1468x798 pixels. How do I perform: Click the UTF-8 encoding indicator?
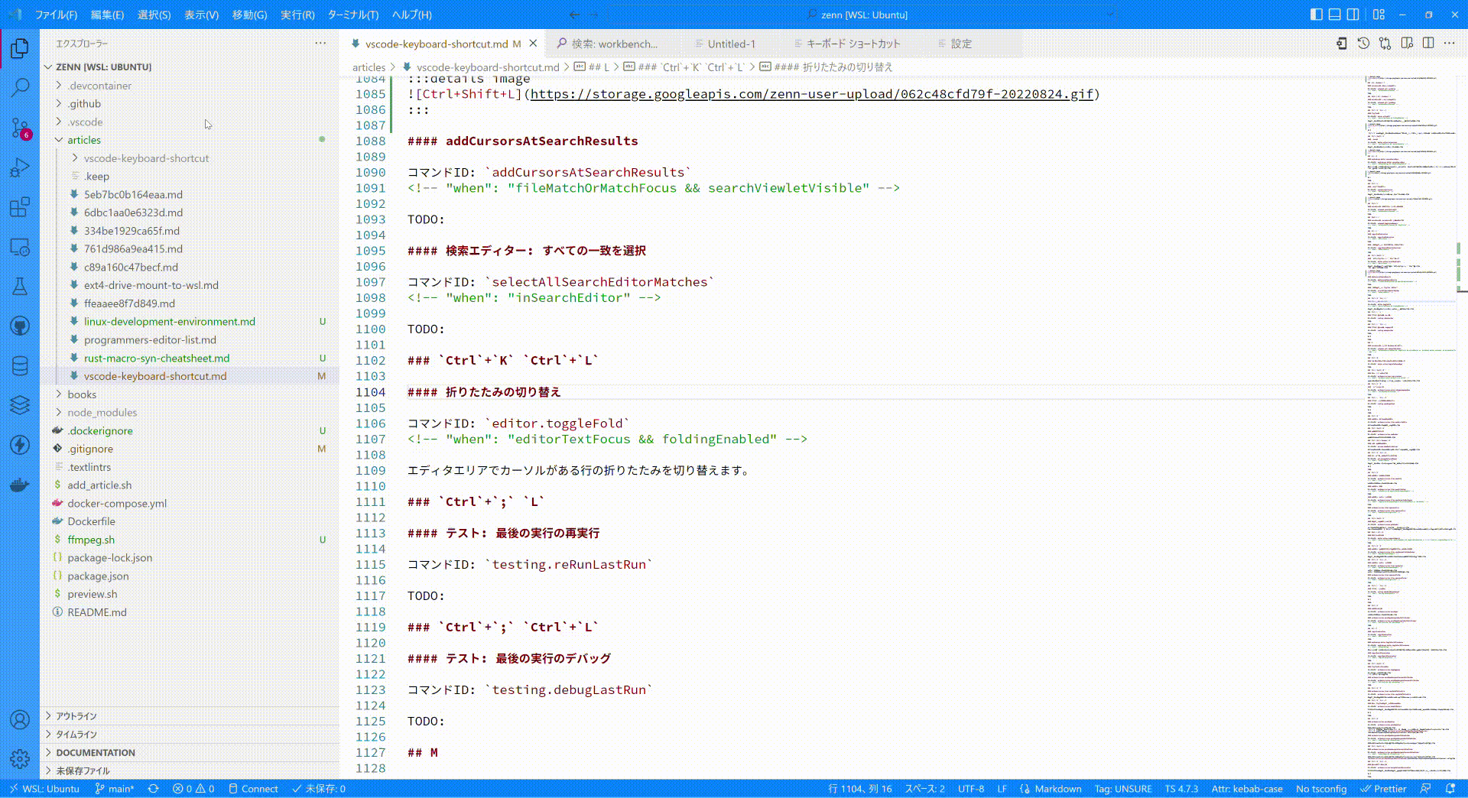[x=971, y=789]
